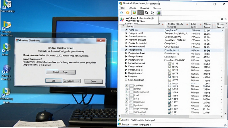Click the horizontal scrollbar left arrow
Screen dimensions: 228x128
tap(119, 116)
